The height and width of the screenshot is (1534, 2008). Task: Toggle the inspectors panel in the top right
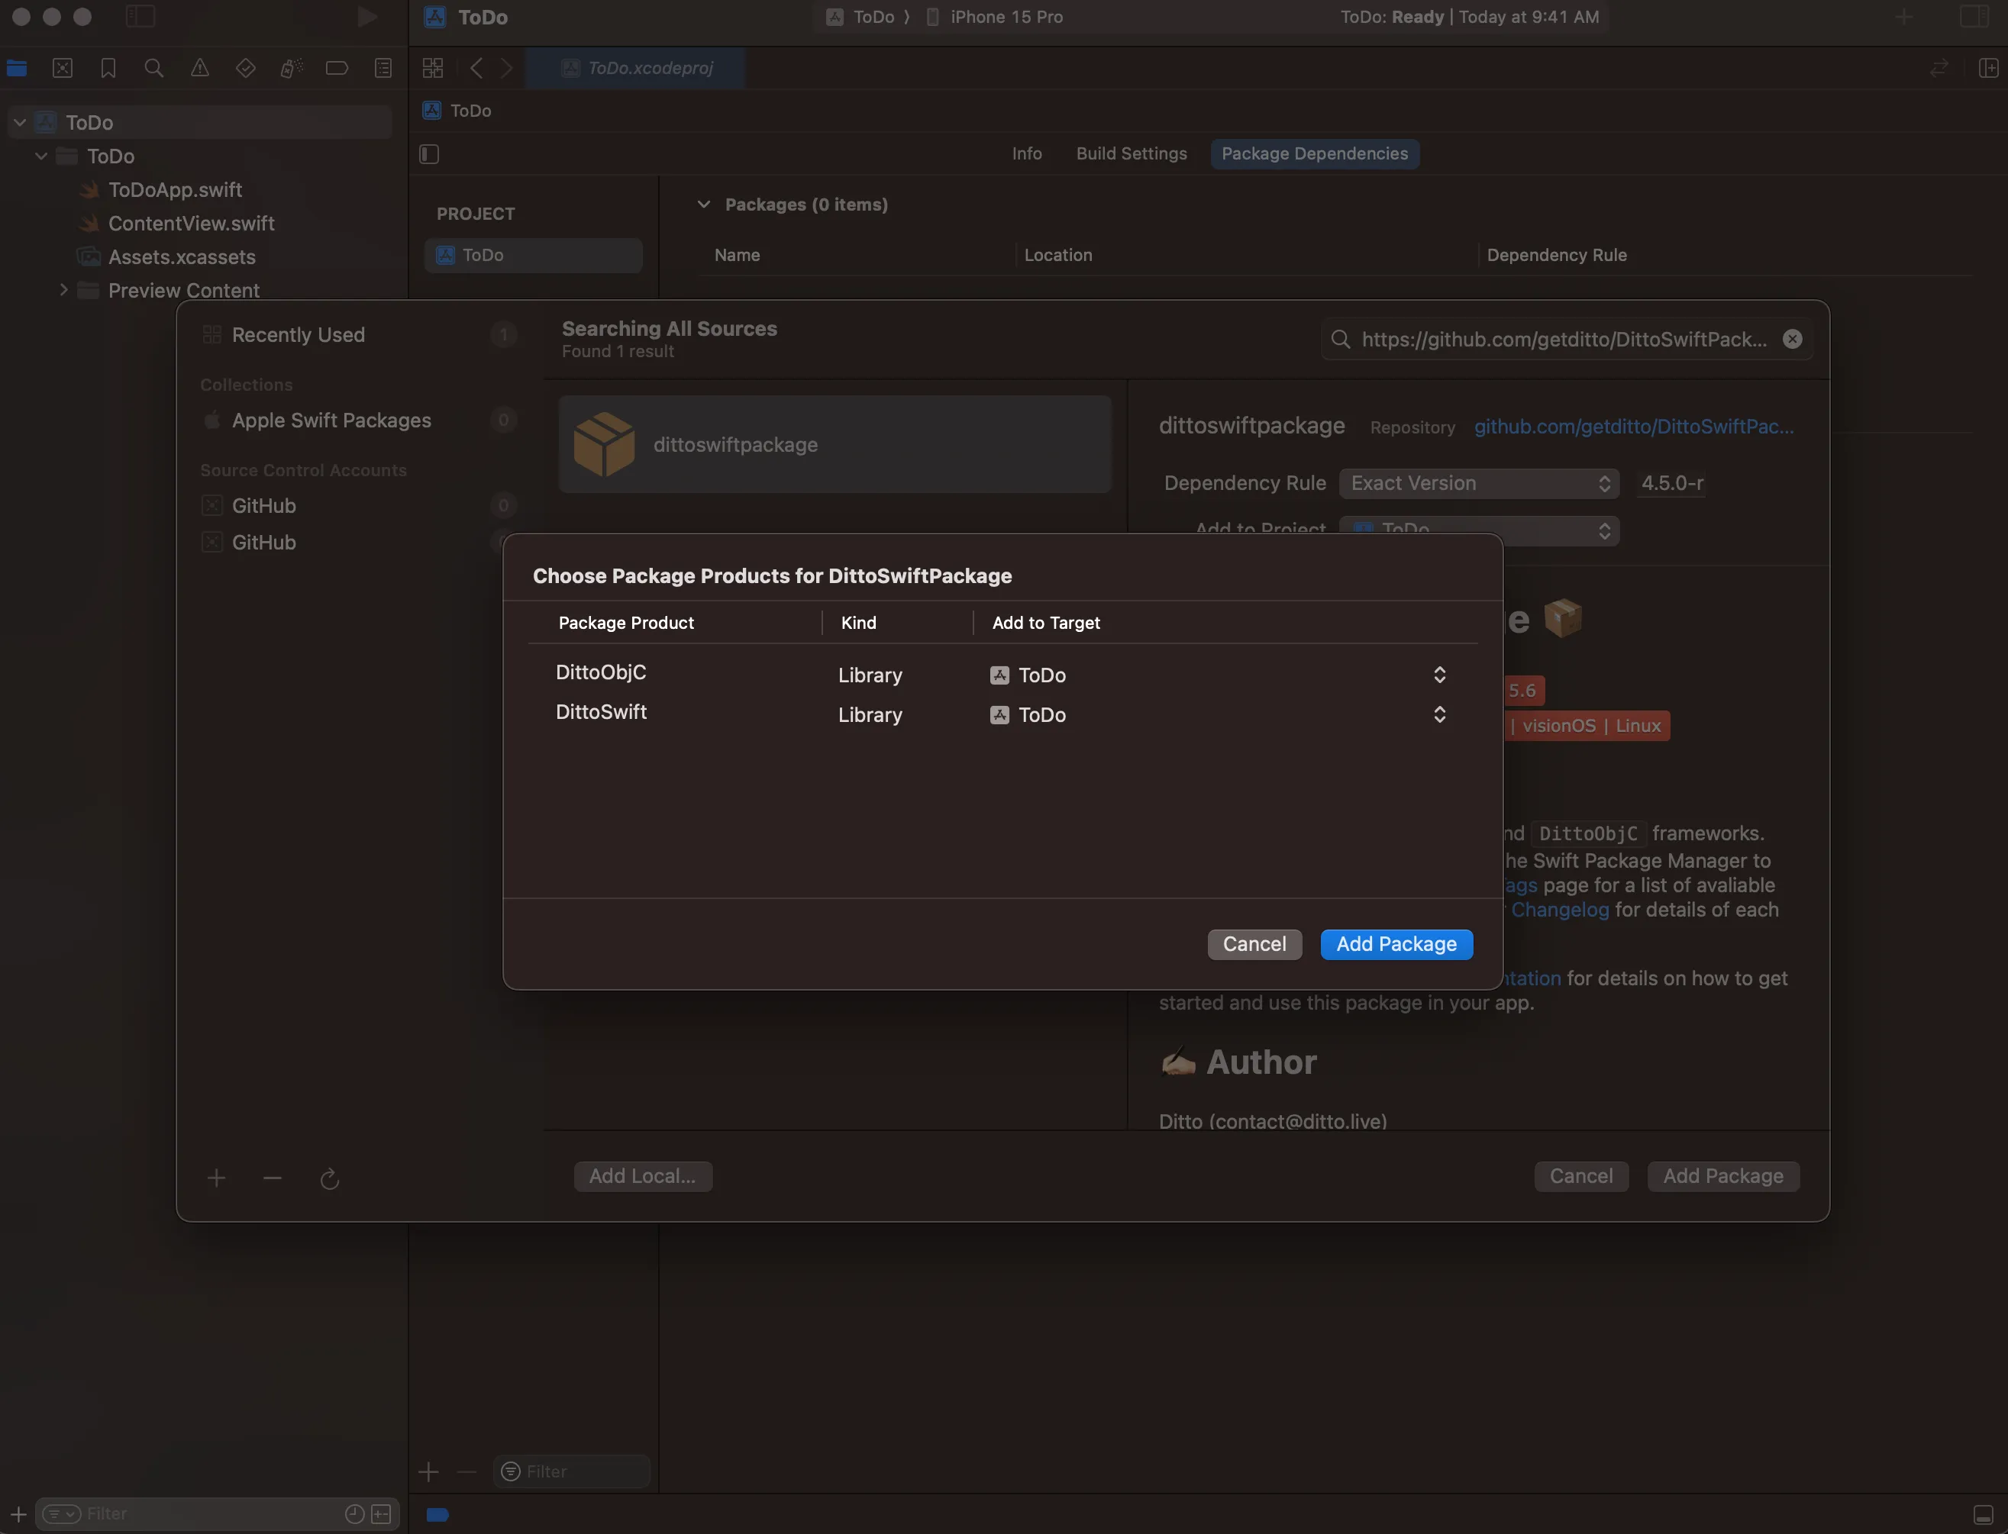[1974, 17]
